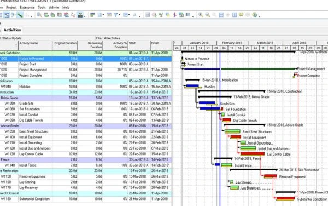Viewport: 328px width, 206px height.
Task: Sort by the Original Duration column header
Action: click(x=65, y=45)
